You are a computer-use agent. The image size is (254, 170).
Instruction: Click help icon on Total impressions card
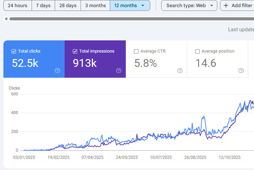pos(119,71)
